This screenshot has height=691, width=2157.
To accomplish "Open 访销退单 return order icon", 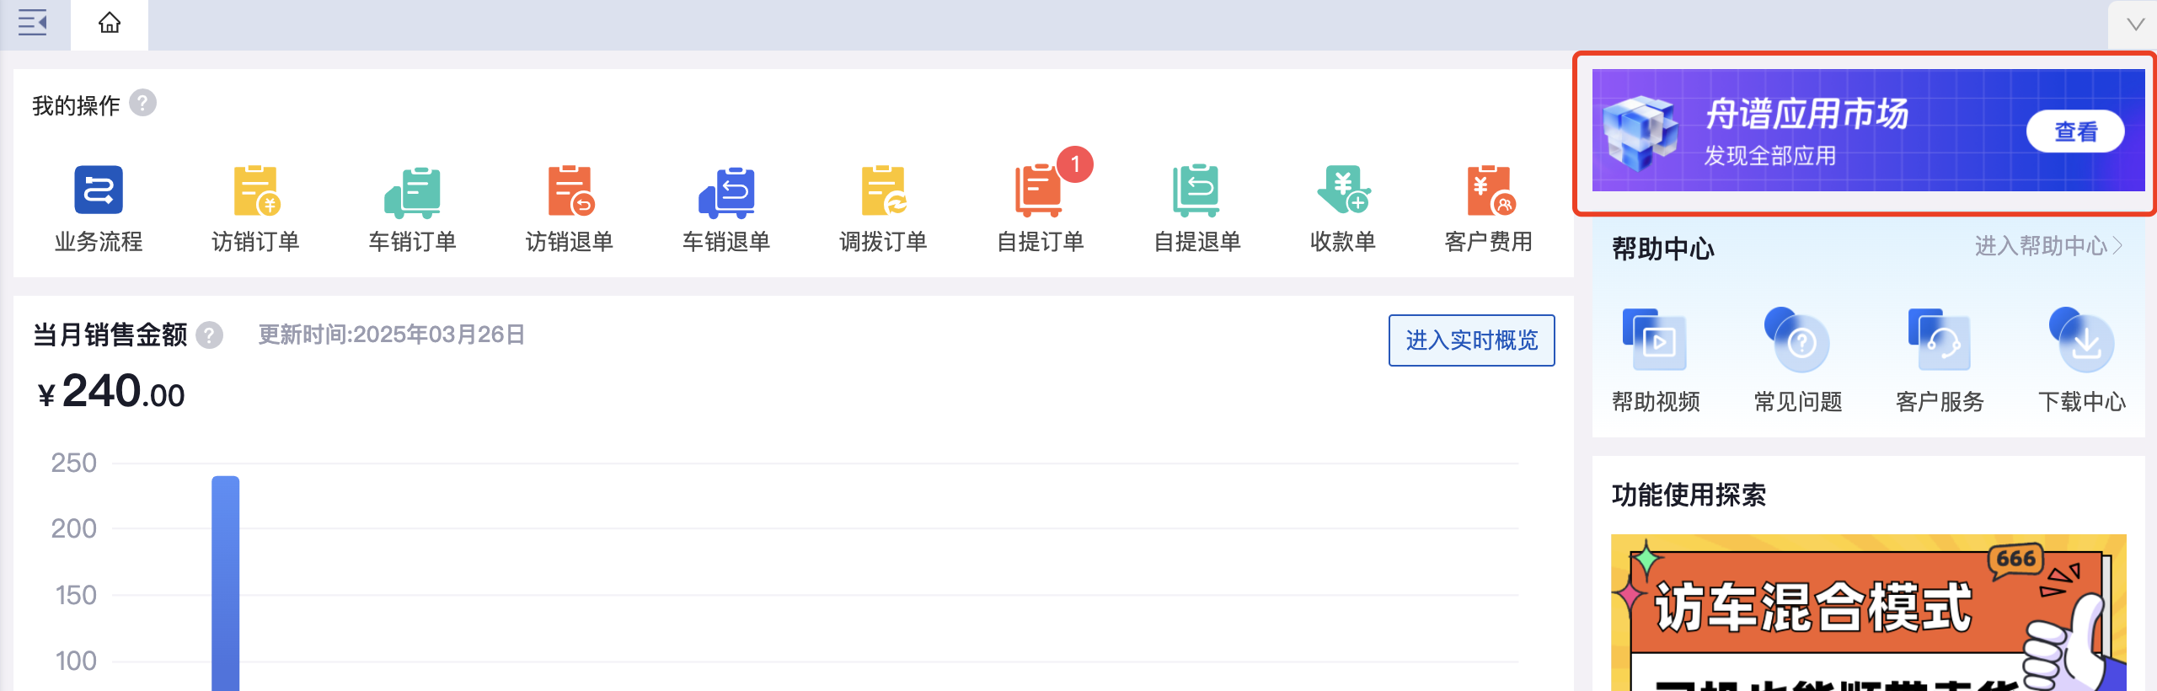I will [570, 190].
